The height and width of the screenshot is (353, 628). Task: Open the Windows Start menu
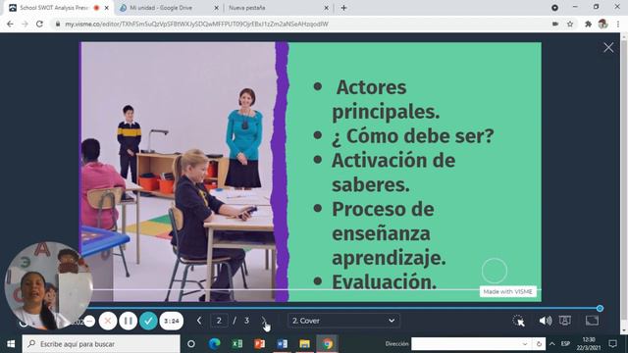point(11,344)
